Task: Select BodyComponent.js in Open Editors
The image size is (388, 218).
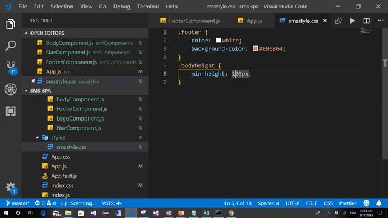Action: (85, 43)
